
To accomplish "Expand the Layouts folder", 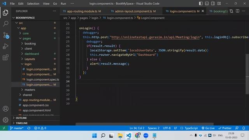I will point(30,59).
